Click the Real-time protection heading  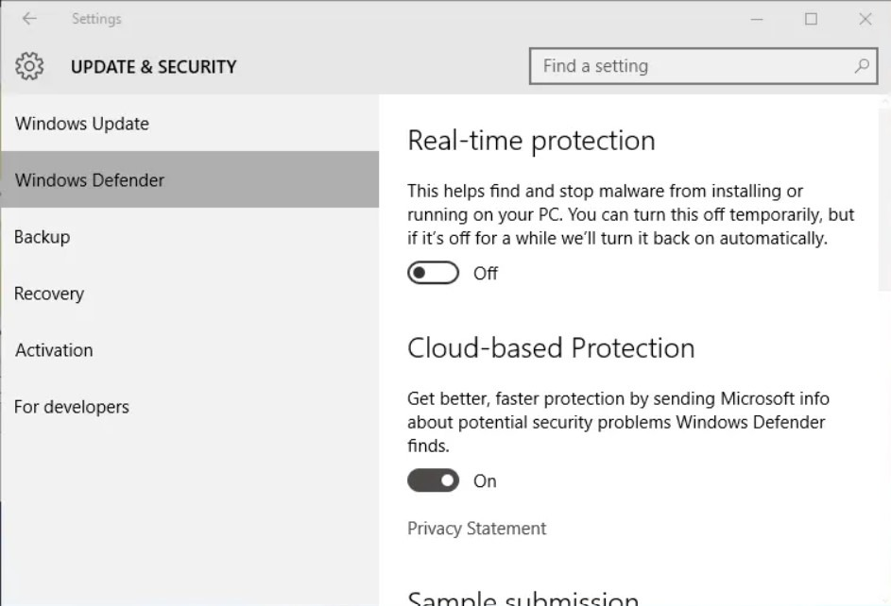[x=531, y=141]
